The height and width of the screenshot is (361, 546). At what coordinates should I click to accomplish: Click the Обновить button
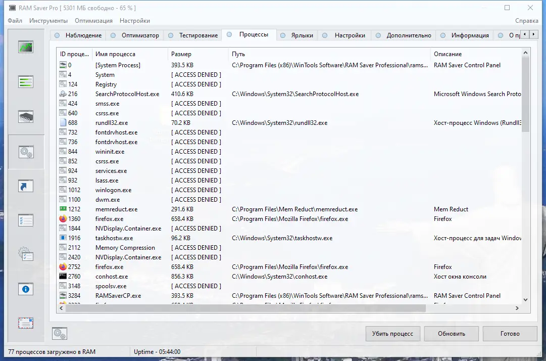tap(451, 334)
